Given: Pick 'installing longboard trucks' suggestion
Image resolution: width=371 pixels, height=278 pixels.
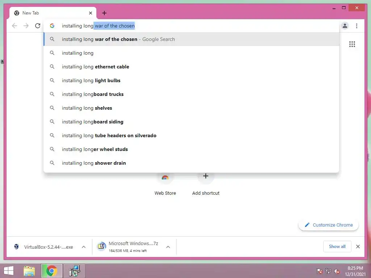Looking at the screenshot, I should coord(191,94).
